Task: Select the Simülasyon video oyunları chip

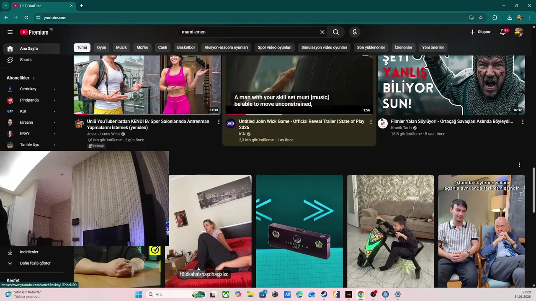Action: pyautogui.click(x=324, y=47)
